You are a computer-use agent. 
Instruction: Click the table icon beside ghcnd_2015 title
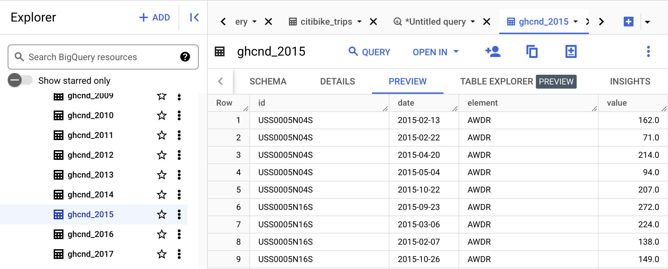click(220, 52)
